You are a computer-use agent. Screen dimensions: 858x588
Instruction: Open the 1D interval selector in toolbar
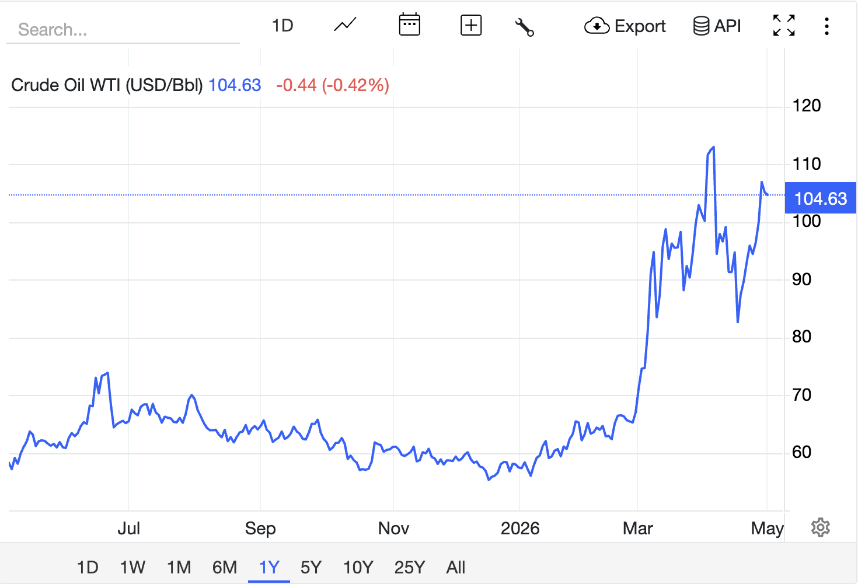click(x=282, y=26)
